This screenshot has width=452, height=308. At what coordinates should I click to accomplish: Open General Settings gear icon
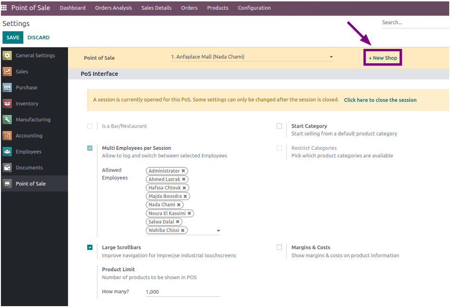7,55
